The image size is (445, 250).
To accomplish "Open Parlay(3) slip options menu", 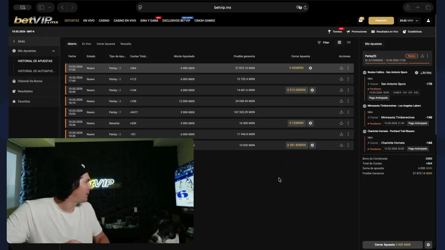I will (427, 56).
